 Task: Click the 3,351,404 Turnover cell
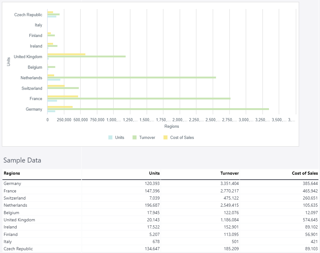coord(230,183)
